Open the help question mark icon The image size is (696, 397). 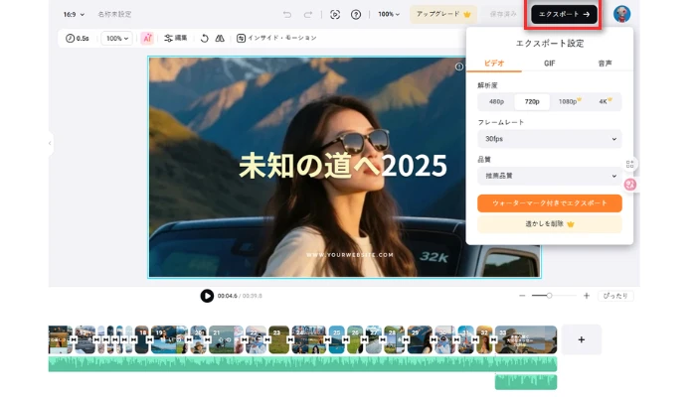click(356, 15)
